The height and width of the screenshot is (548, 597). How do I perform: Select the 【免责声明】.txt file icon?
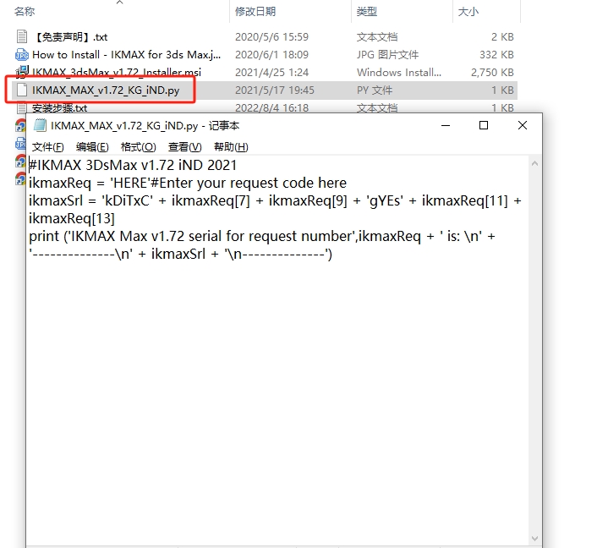pos(22,36)
